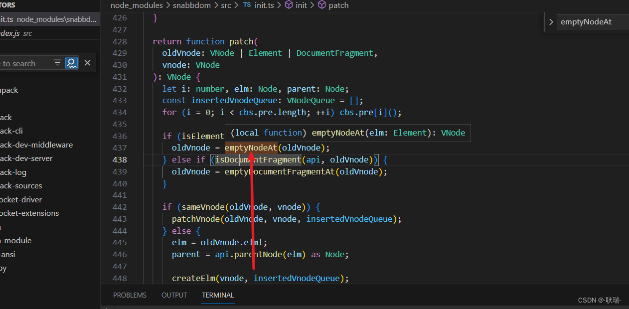The height and width of the screenshot is (309, 629).
Task: Click inside the search input field
Action: pyautogui.click(x=25, y=63)
